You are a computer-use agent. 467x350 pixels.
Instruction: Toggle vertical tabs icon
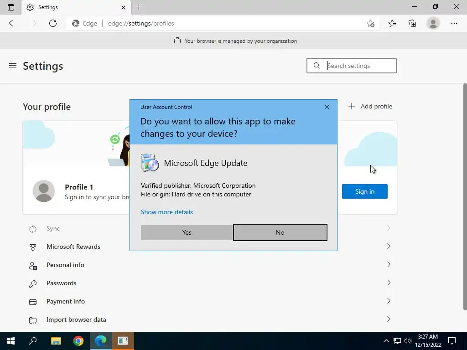pos(11,7)
